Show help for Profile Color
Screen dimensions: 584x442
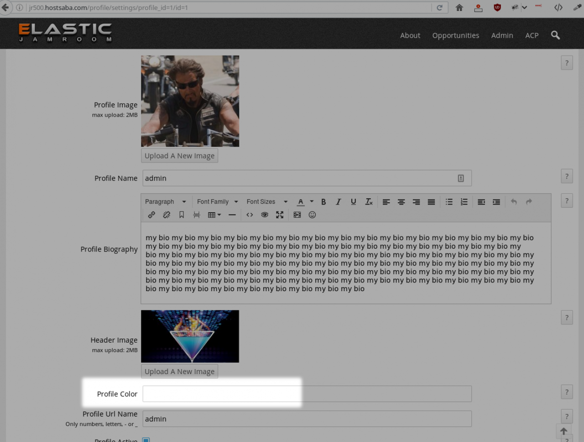tap(567, 392)
